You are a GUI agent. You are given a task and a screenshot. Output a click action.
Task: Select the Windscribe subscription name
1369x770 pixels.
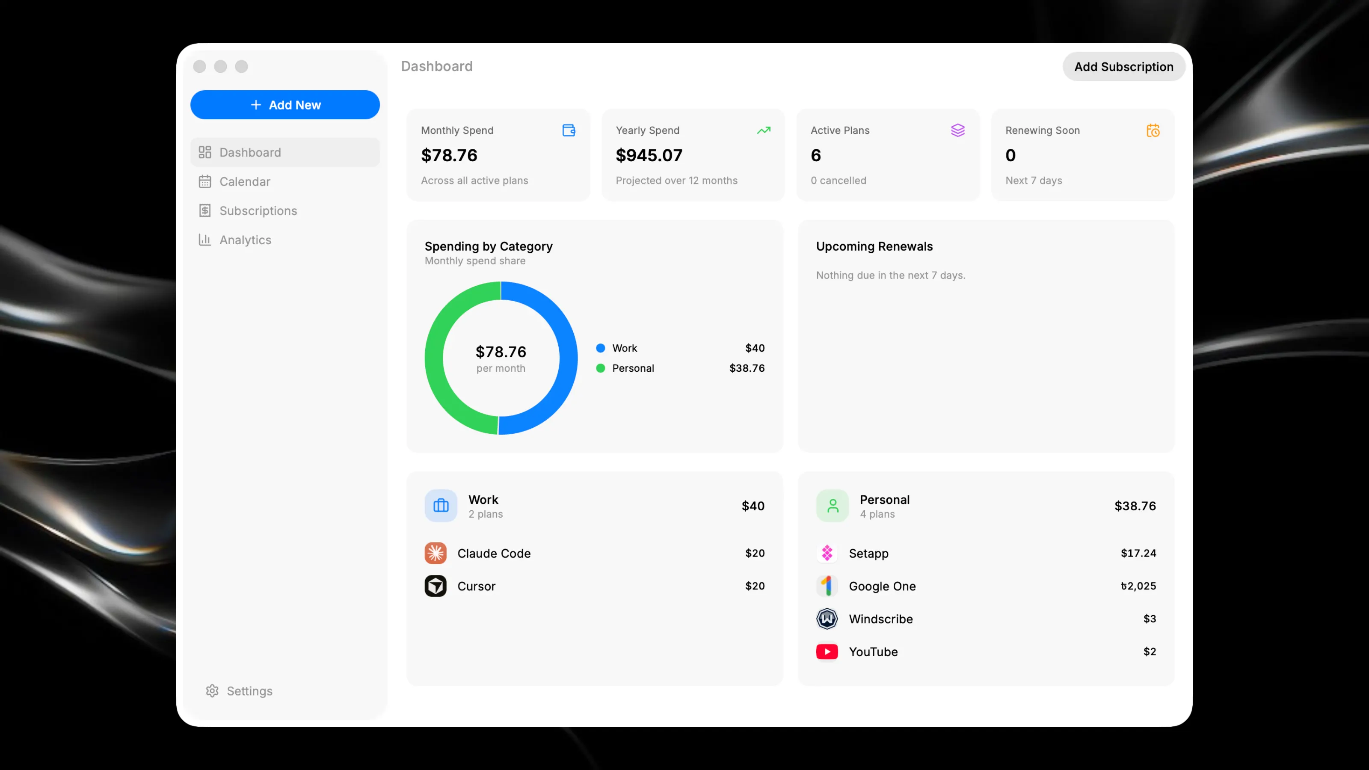click(x=880, y=619)
